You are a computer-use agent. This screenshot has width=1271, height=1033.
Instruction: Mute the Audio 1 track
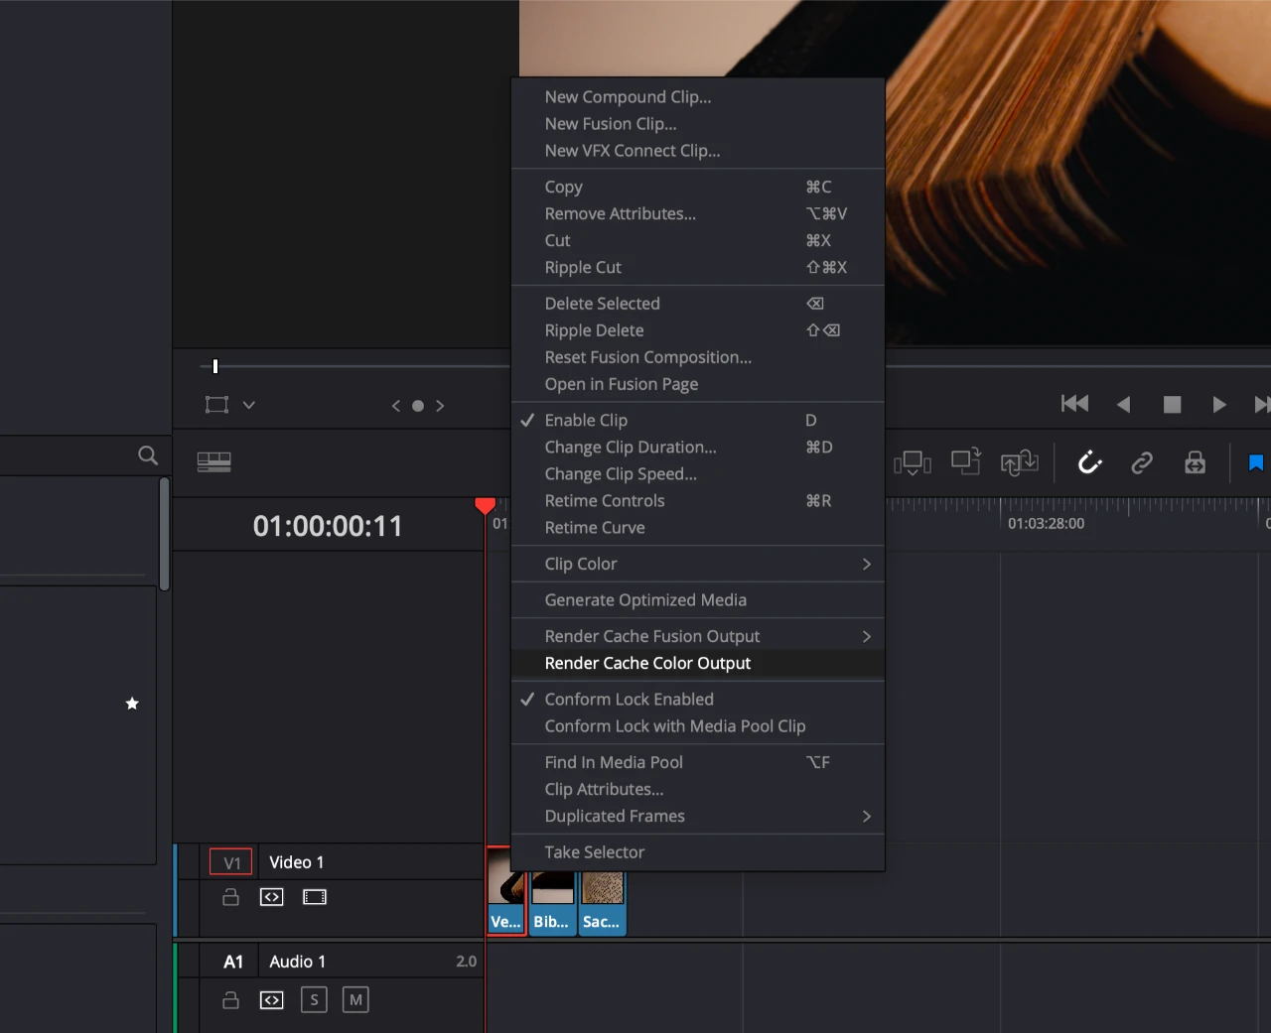click(x=355, y=999)
